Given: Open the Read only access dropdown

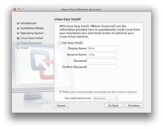Looking at the screenshot, I should click(105, 98).
